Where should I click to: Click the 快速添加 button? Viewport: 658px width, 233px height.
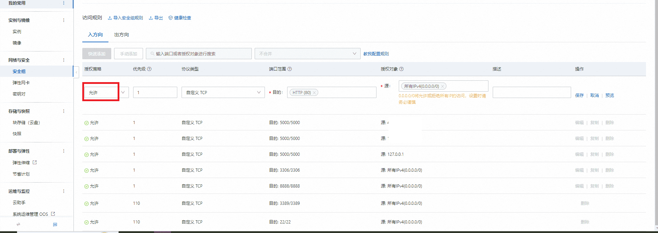tap(97, 54)
